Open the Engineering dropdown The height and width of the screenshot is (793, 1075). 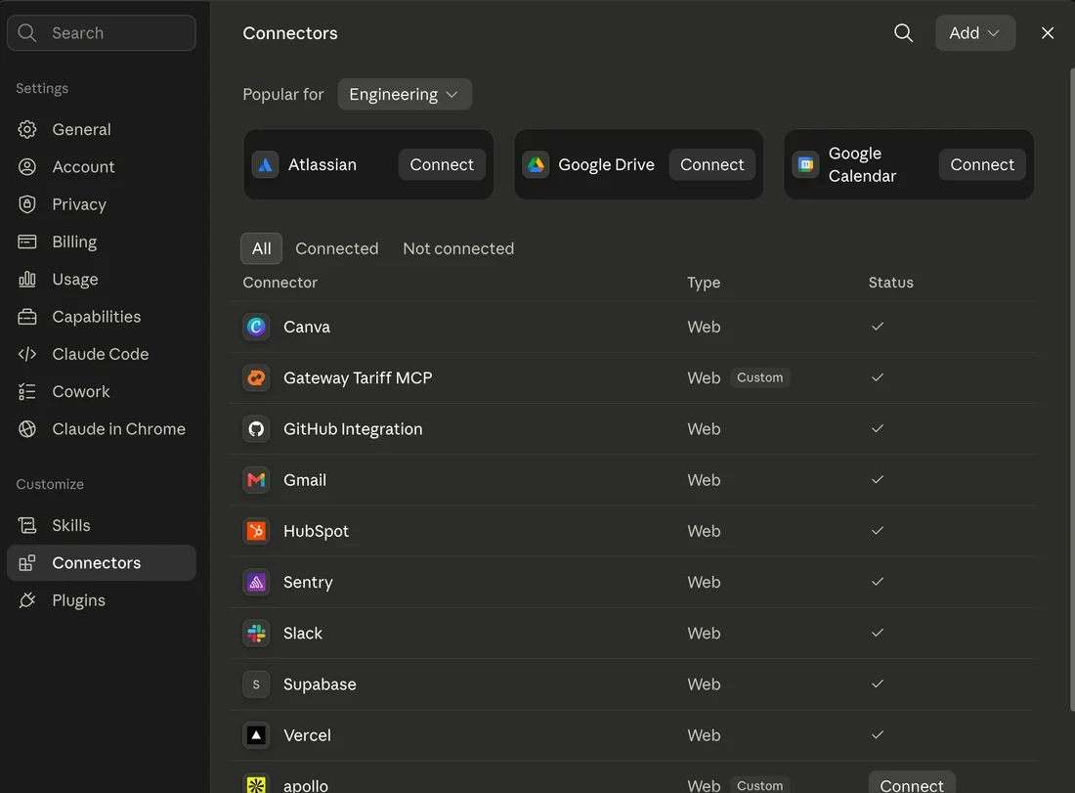click(405, 94)
